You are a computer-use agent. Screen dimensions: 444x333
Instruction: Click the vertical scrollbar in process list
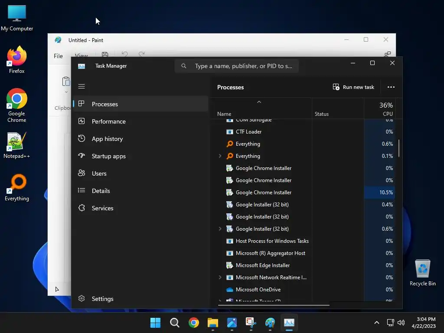pyautogui.click(x=399, y=148)
